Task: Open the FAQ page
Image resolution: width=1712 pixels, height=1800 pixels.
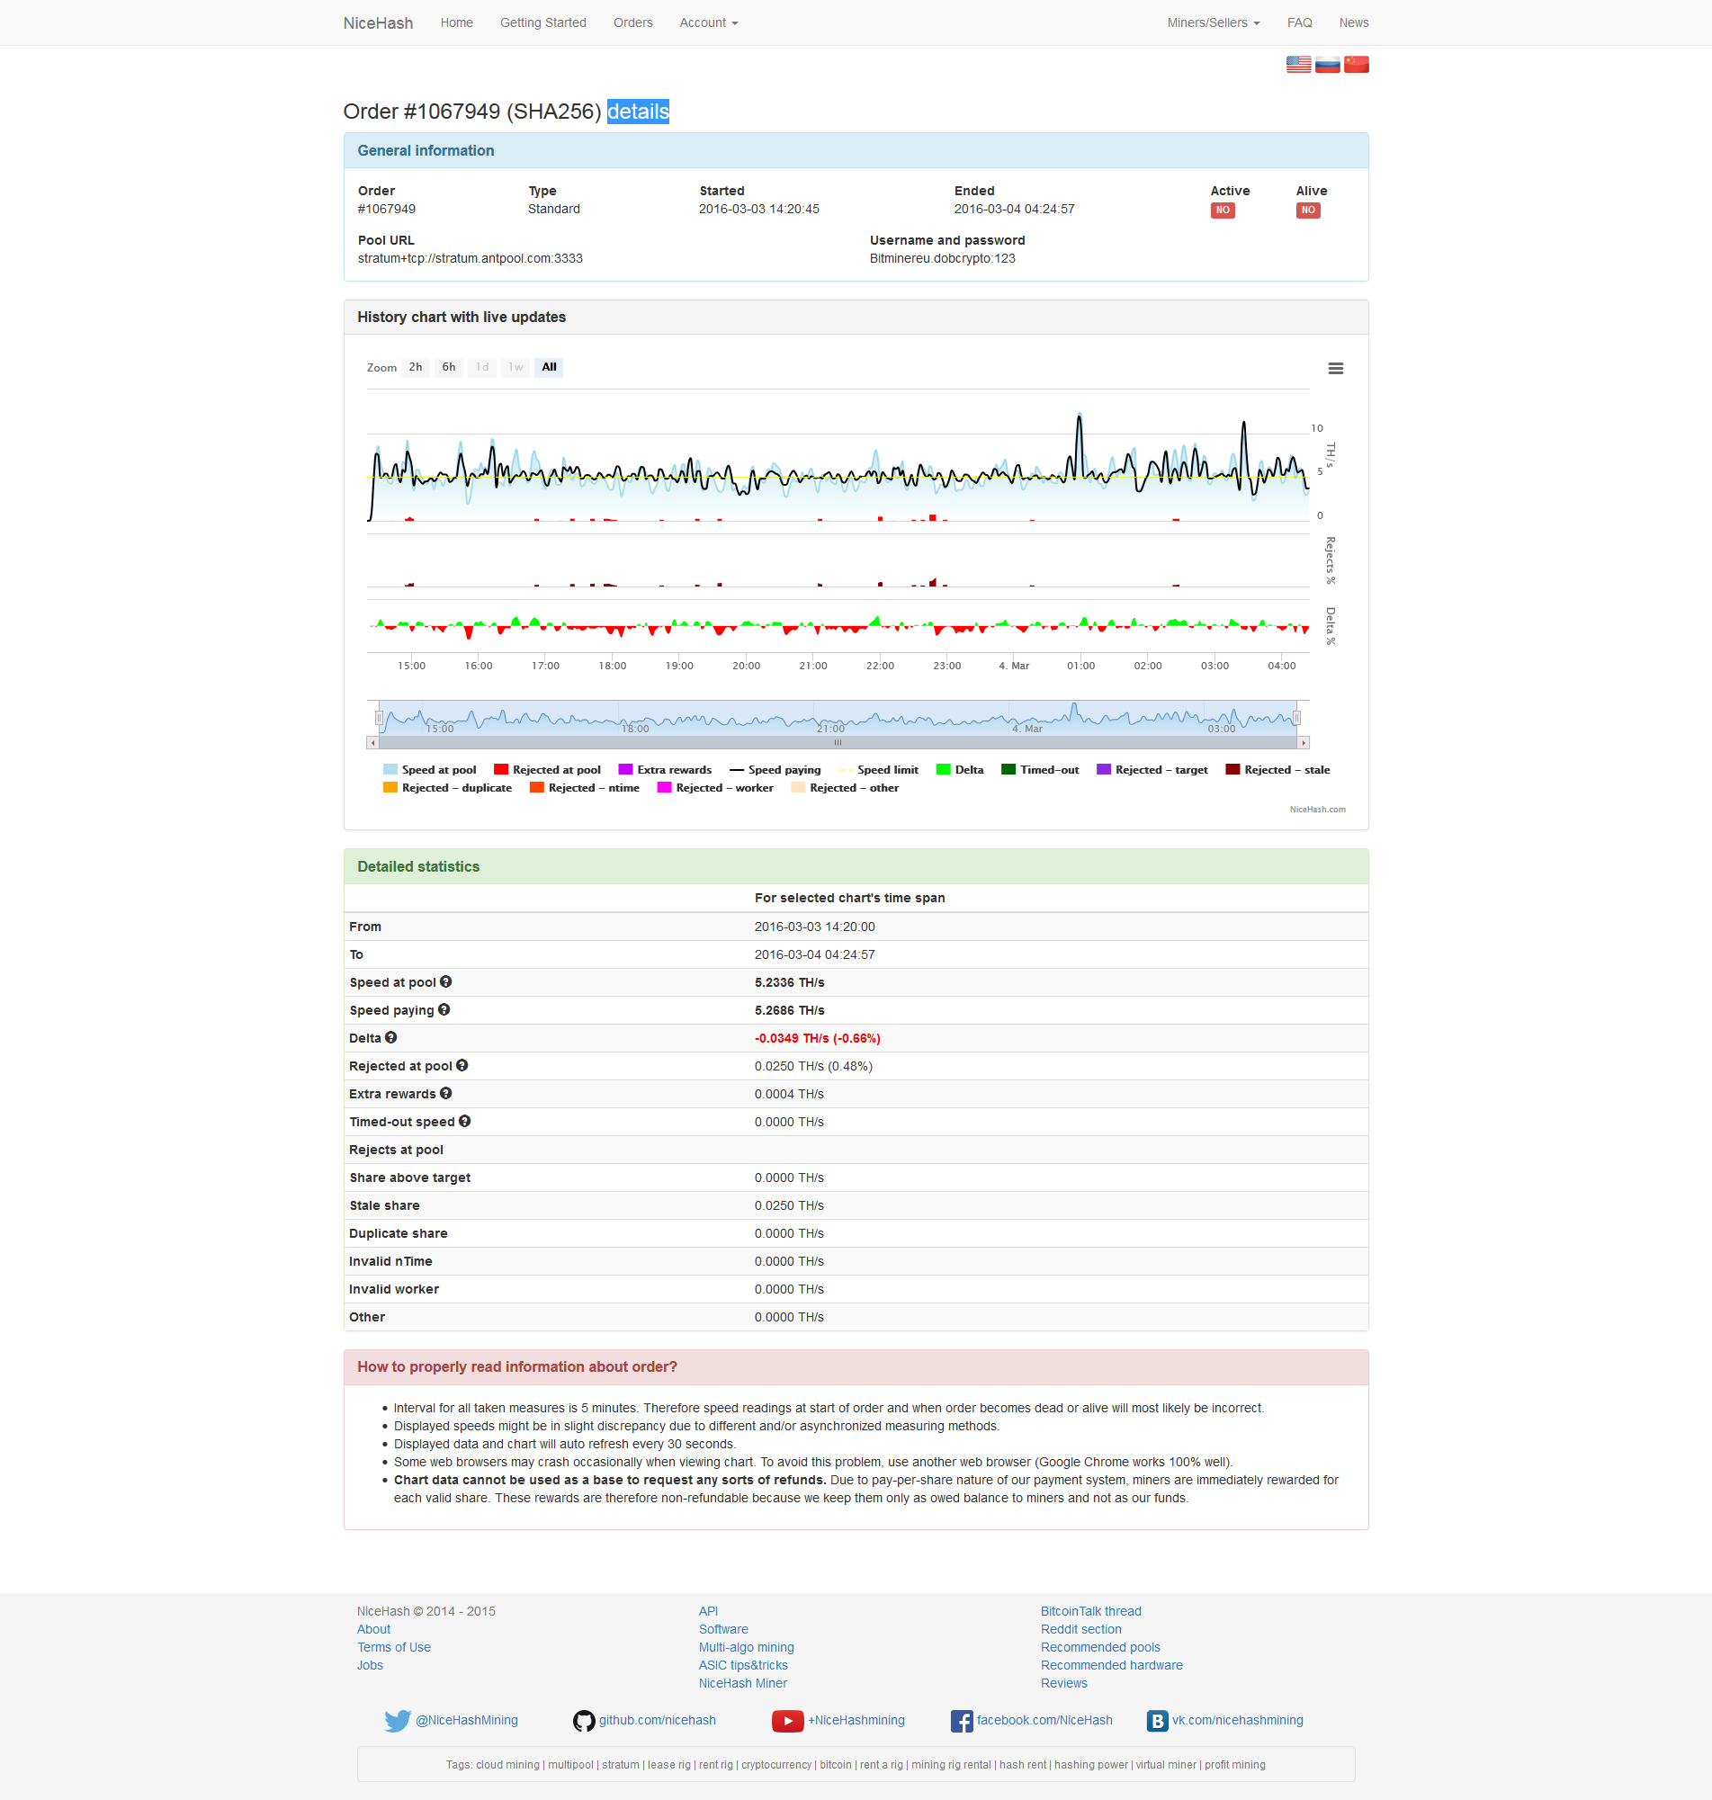Action: coord(1298,22)
